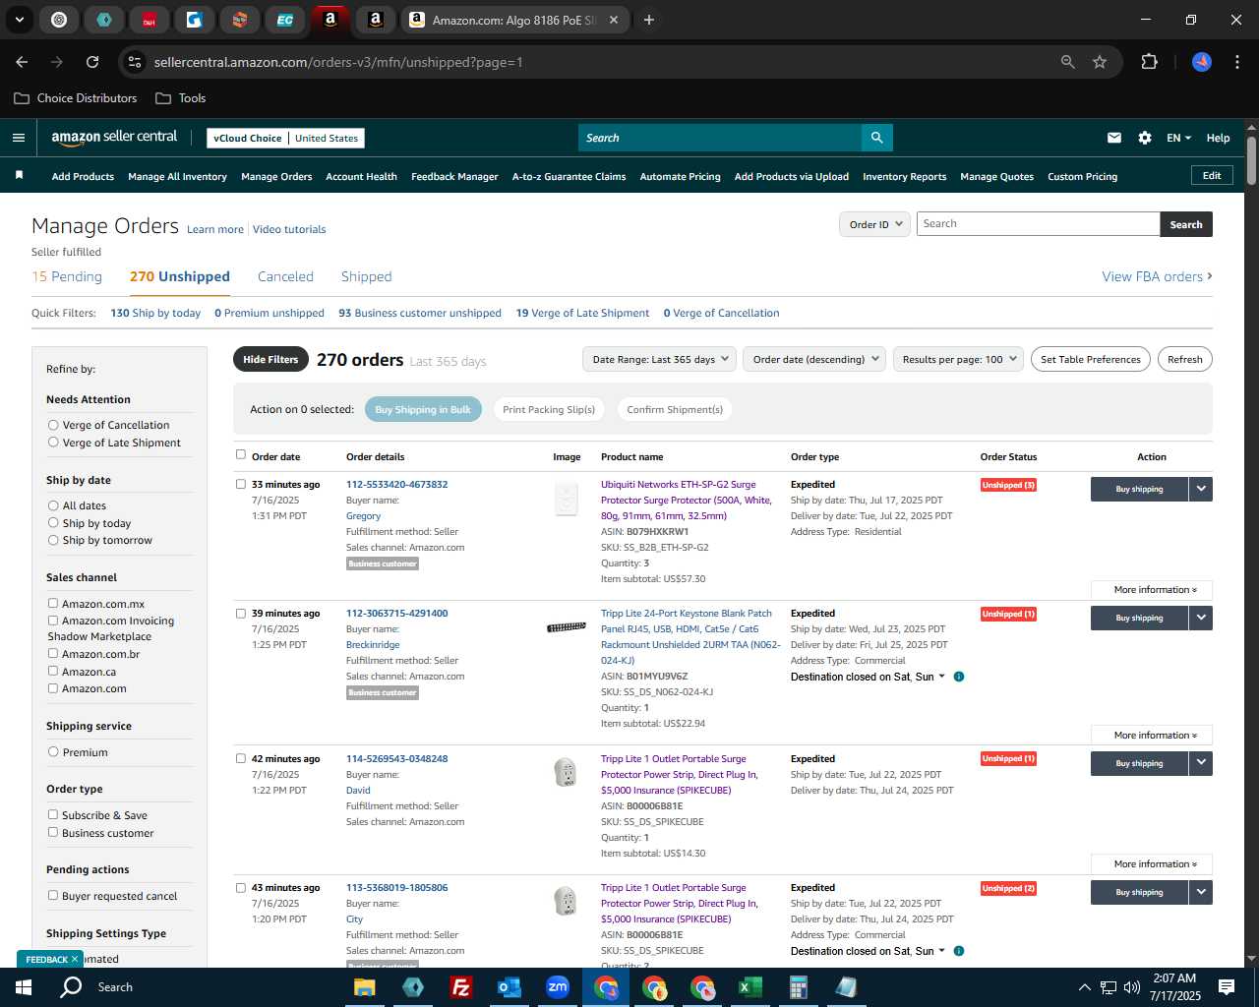
Task: Click the browser back arrow
Action: point(22,62)
